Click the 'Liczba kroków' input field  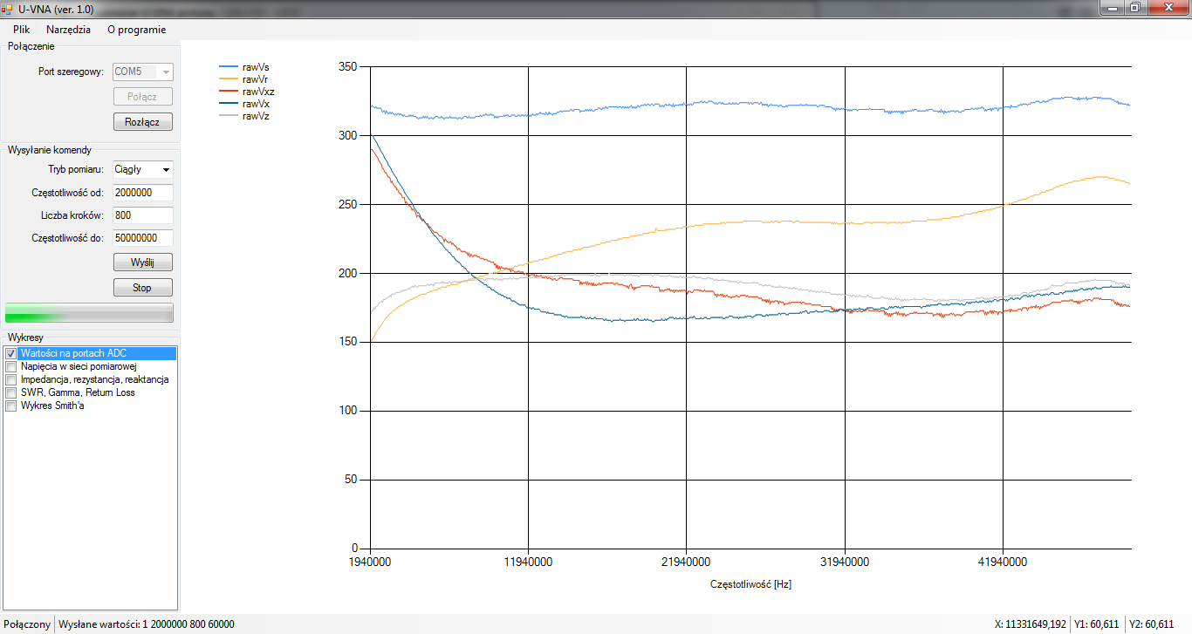click(x=143, y=215)
